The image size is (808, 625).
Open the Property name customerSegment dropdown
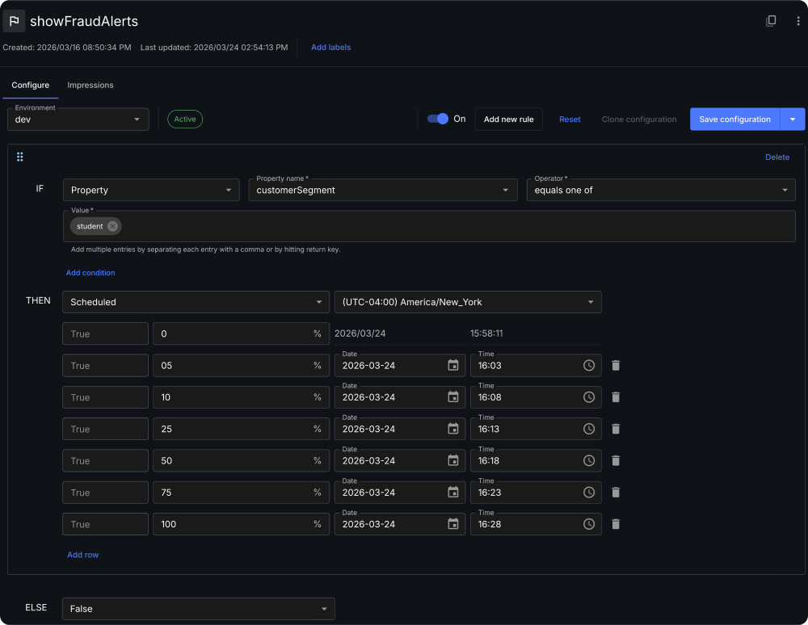(383, 190)
